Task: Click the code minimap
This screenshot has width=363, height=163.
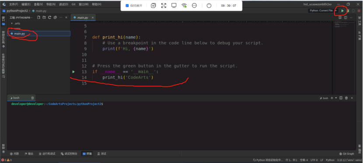Action: point(344,25)
